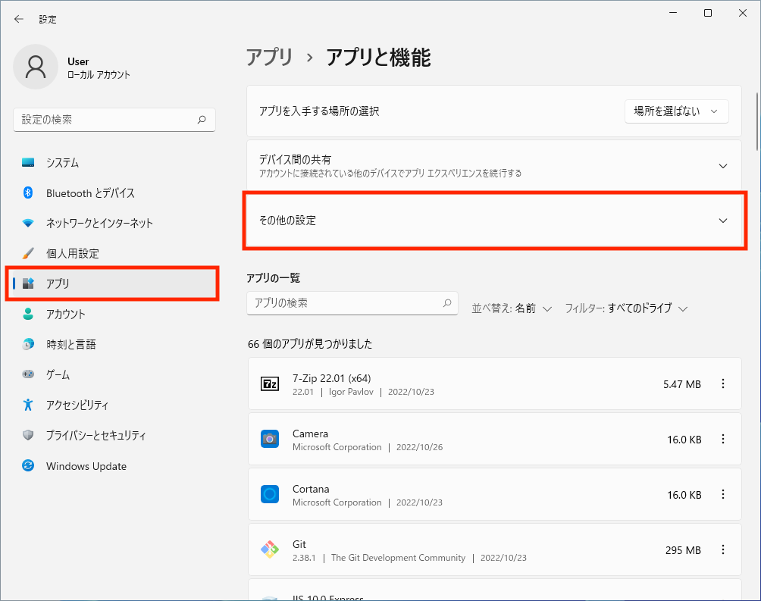
Task: Open フィルター すべてのドライブ dropdown
Action: [x=626, y=308]
